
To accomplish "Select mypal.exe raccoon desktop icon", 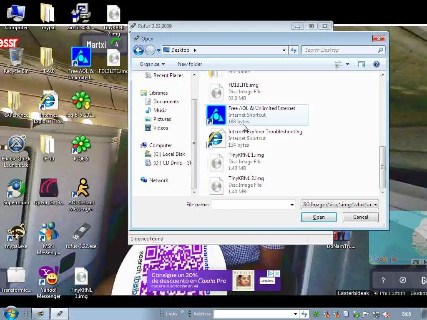I will pos(16,236).
